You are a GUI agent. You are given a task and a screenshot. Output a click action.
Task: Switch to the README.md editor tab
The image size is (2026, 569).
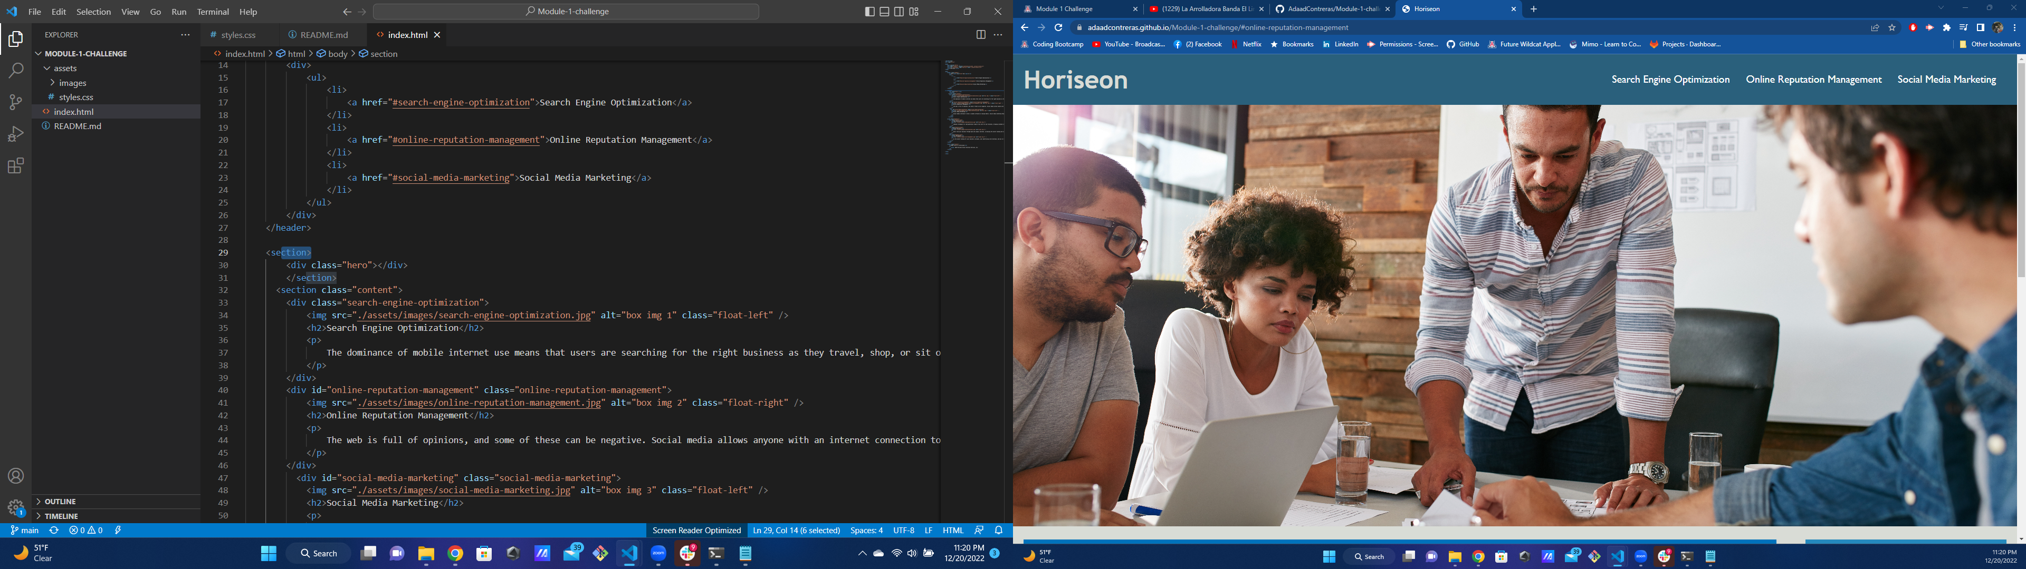pyautogui.click(x=324, y=35)
